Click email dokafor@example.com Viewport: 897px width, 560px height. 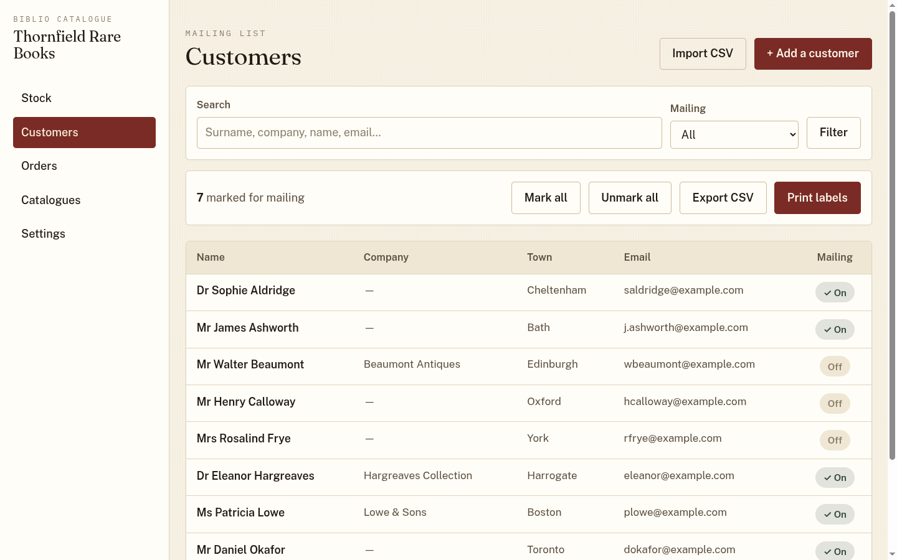click(680, 550)
